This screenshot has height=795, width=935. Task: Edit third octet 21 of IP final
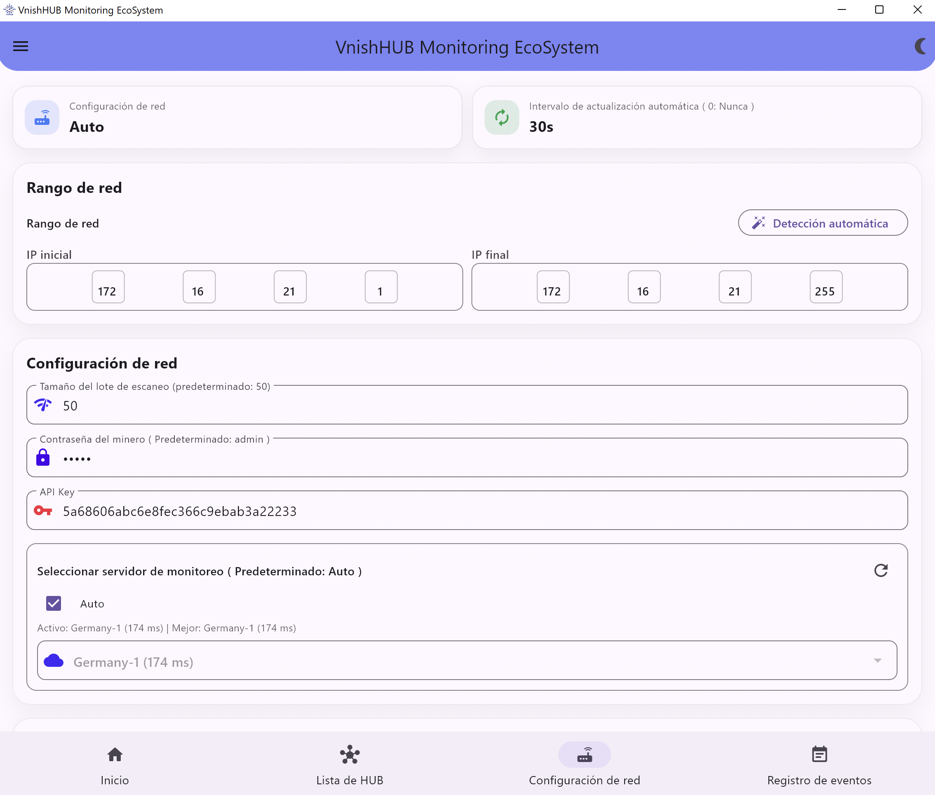[x=735, y=287]
